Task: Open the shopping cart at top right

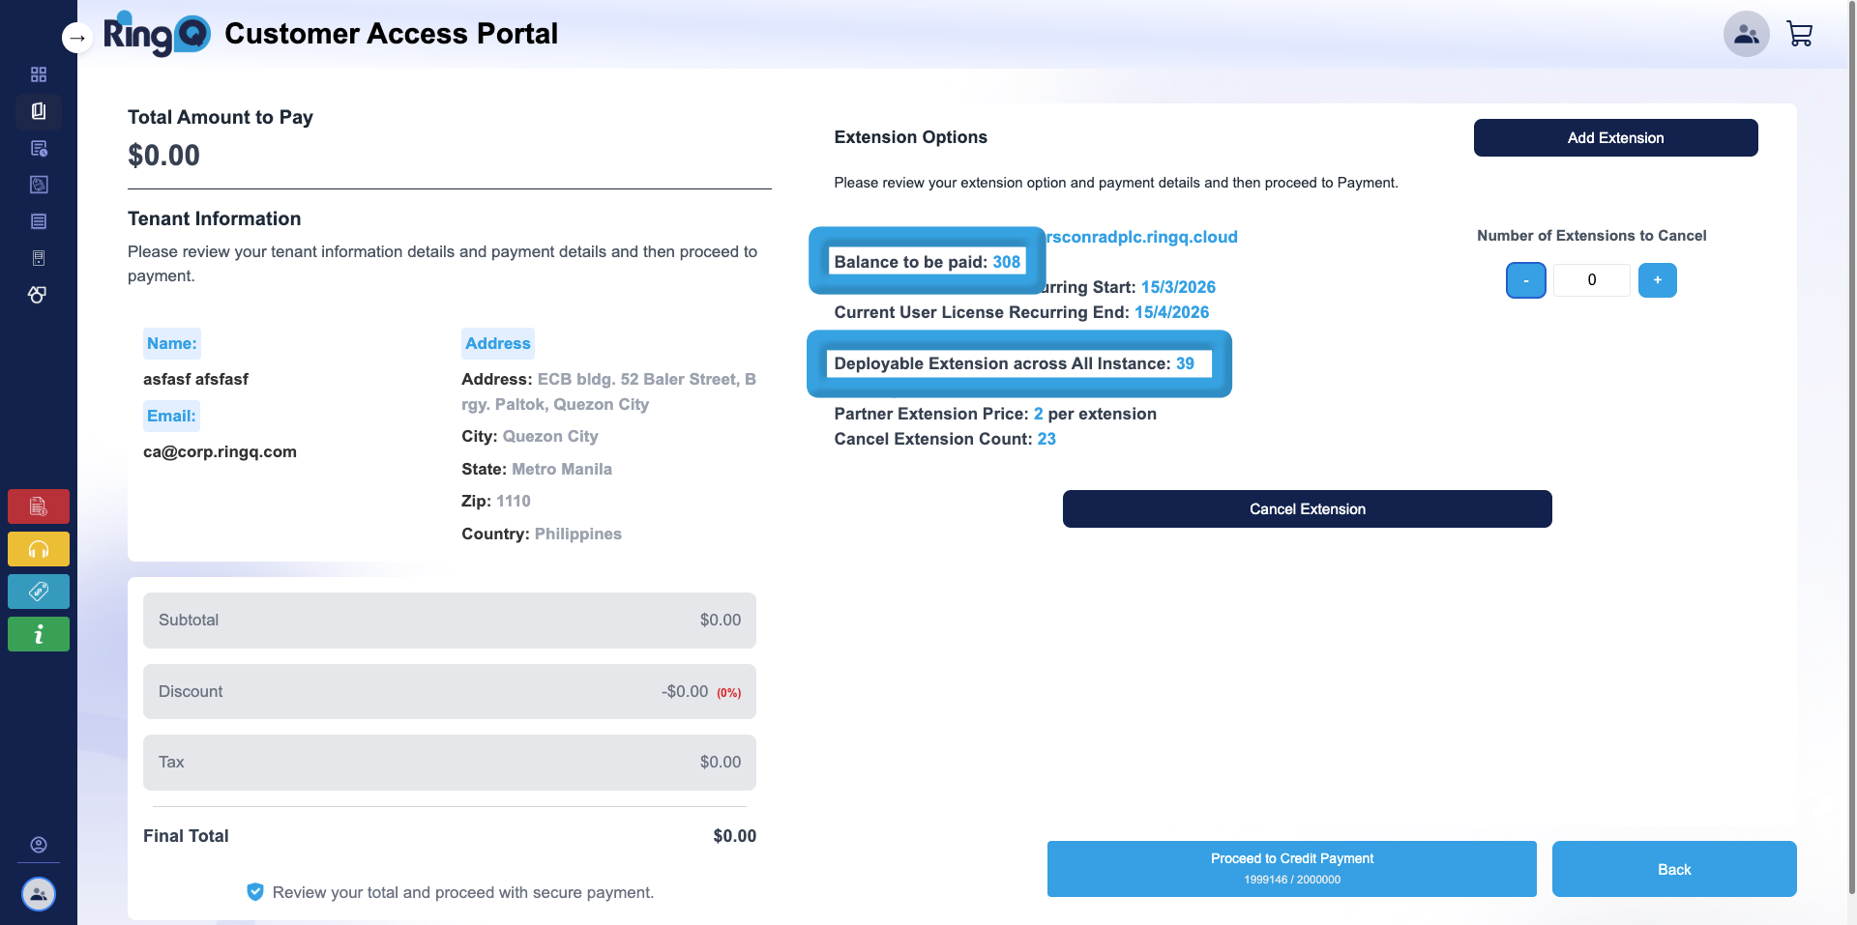Action: (x=1800, y=34)
